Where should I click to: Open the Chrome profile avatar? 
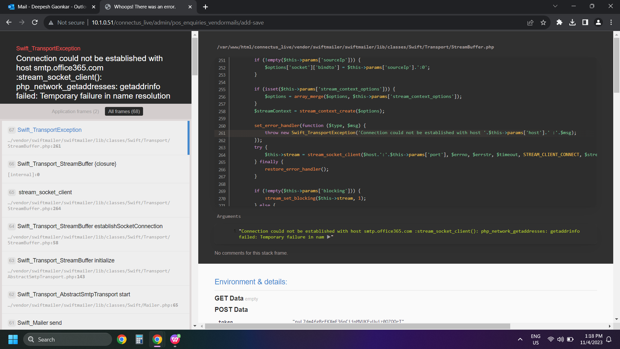coord(598,22)
